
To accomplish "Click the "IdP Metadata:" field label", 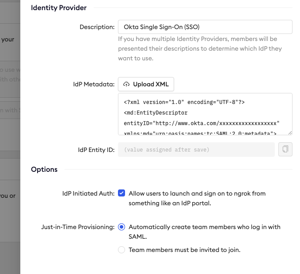I will pyautogui.click(x=94, y=84).
